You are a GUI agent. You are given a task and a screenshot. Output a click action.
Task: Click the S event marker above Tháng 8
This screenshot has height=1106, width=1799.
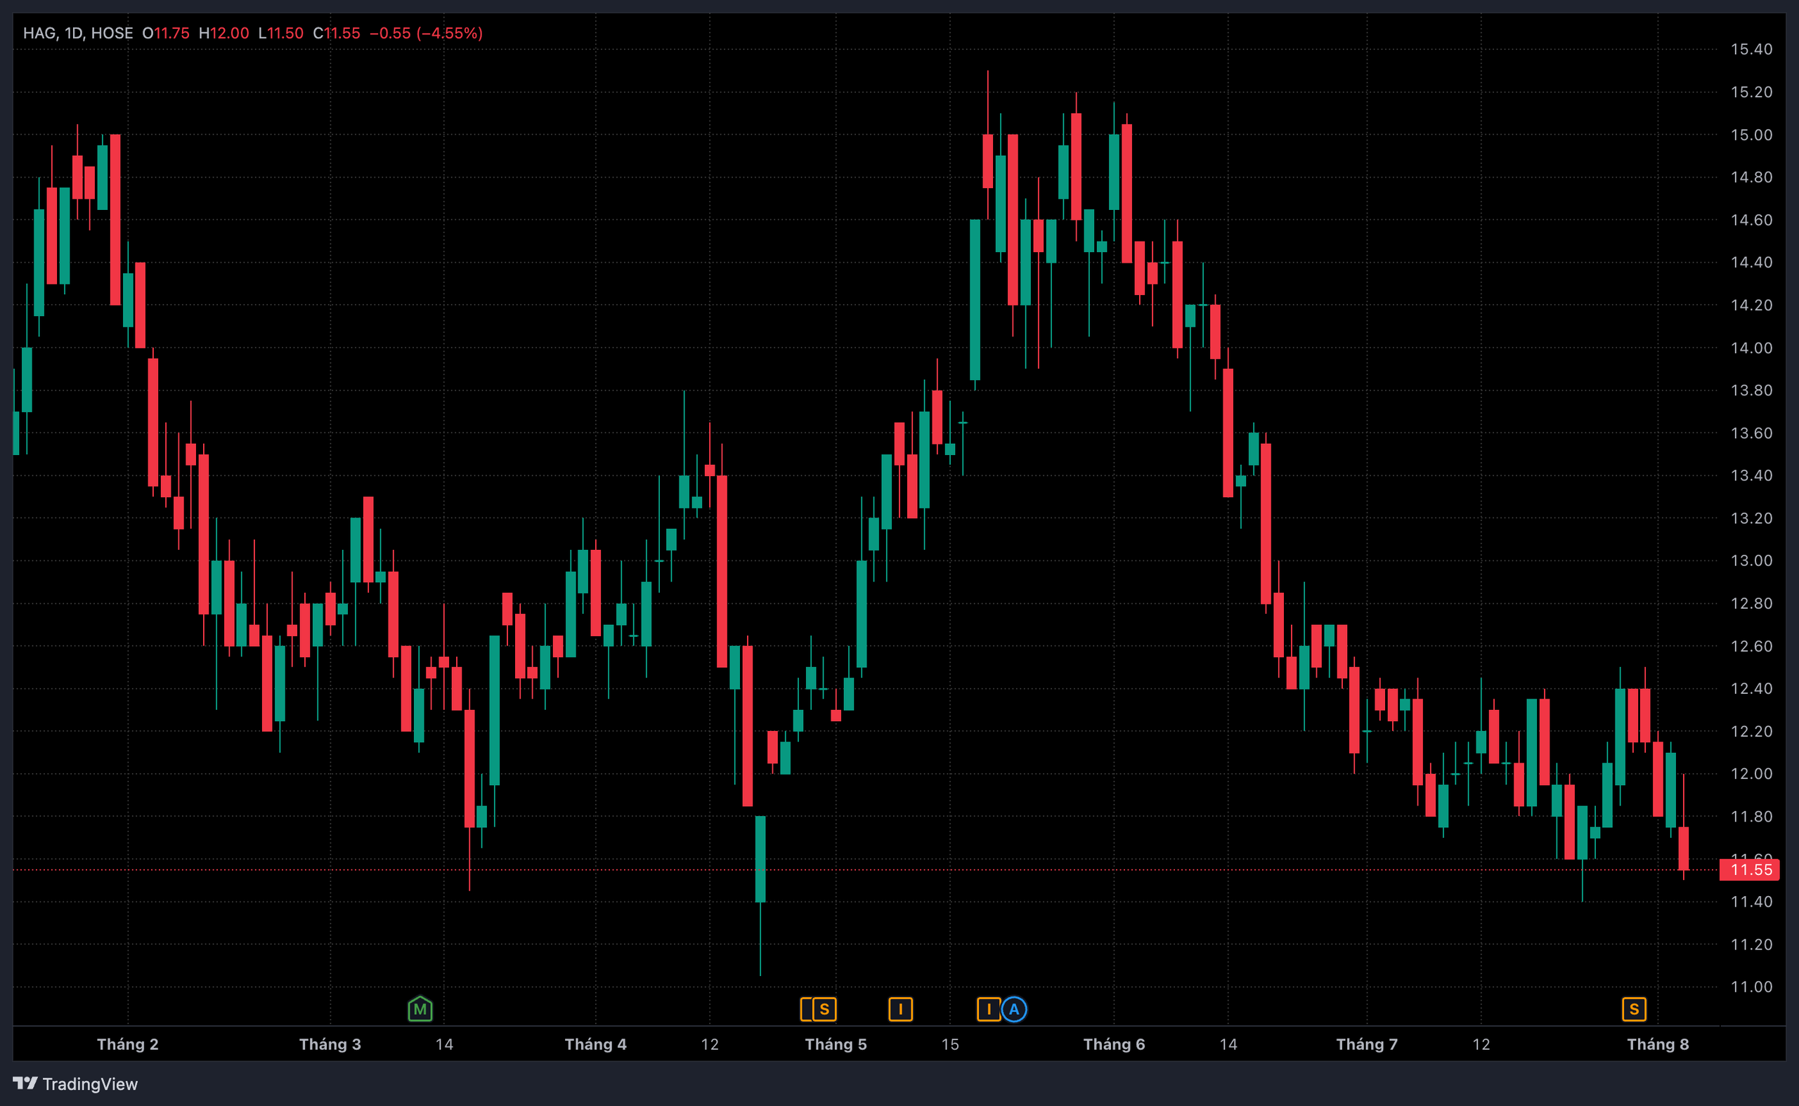tap(1634, 1010)
